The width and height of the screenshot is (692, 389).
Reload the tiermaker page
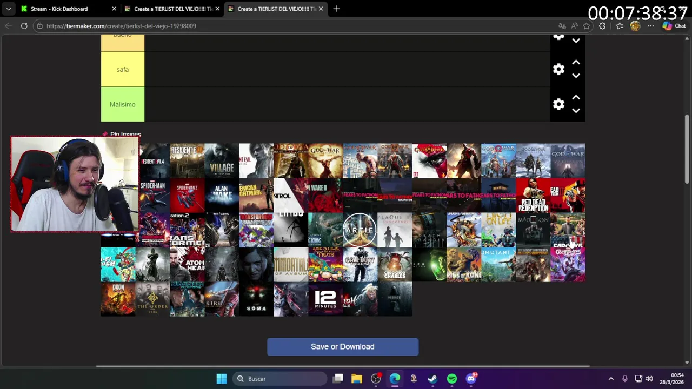click(24, 26)
